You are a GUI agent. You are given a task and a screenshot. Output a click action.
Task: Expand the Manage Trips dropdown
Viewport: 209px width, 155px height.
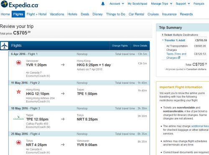tap(162, 4)
